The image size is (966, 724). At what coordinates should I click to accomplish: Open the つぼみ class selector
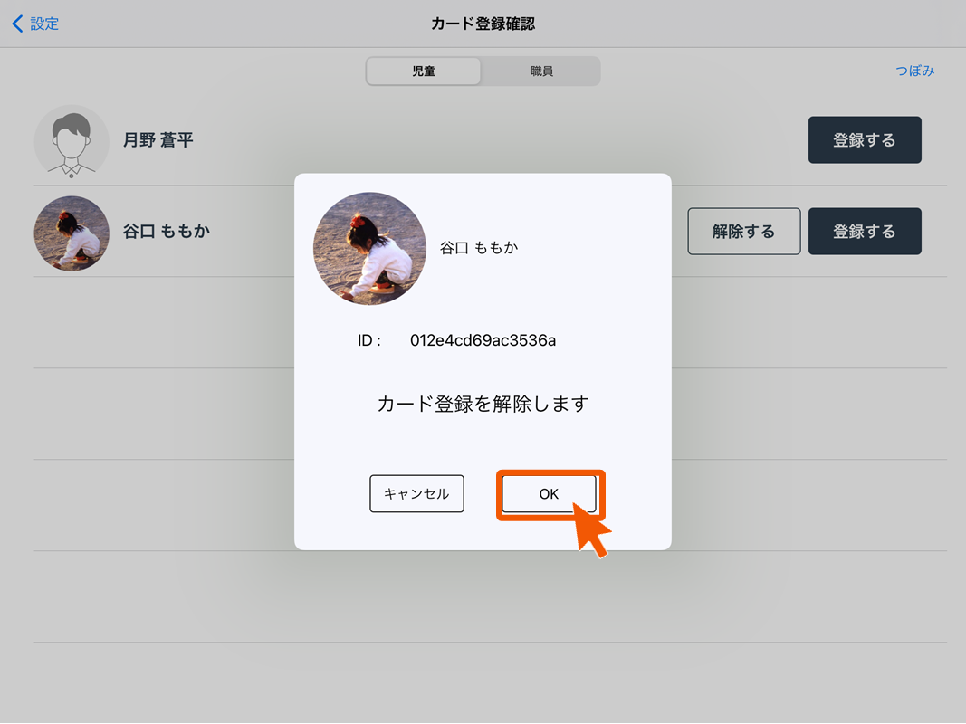pos(914,70)
